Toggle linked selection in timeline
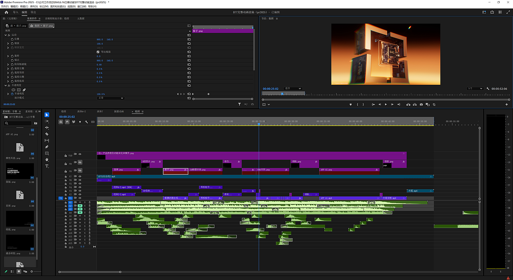513x280 pixels. (x=73, y=122)
